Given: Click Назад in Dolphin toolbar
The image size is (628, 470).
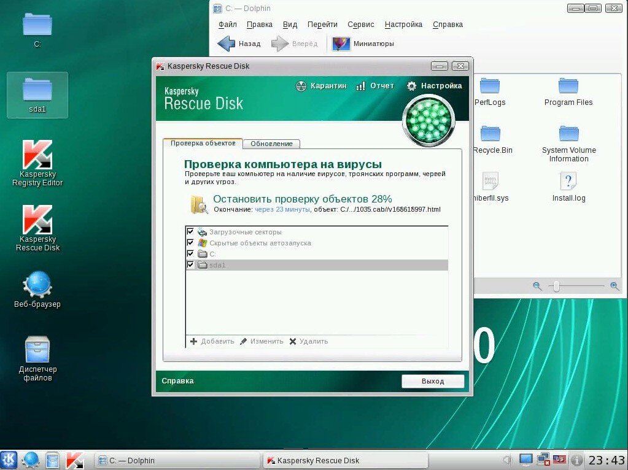Looking at the screenshot, I should click(239, 44).
